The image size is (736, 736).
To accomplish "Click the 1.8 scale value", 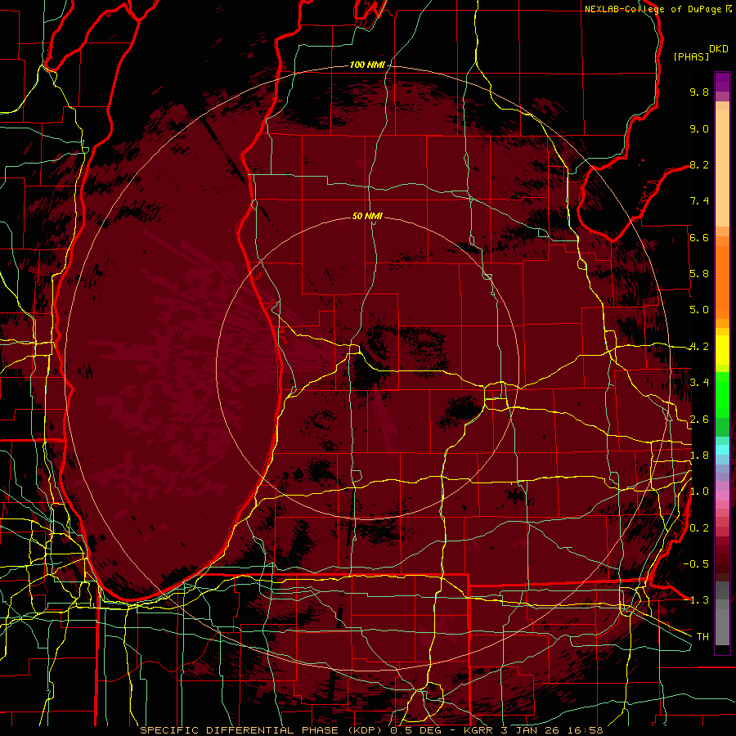I will (x=699, y=456).
